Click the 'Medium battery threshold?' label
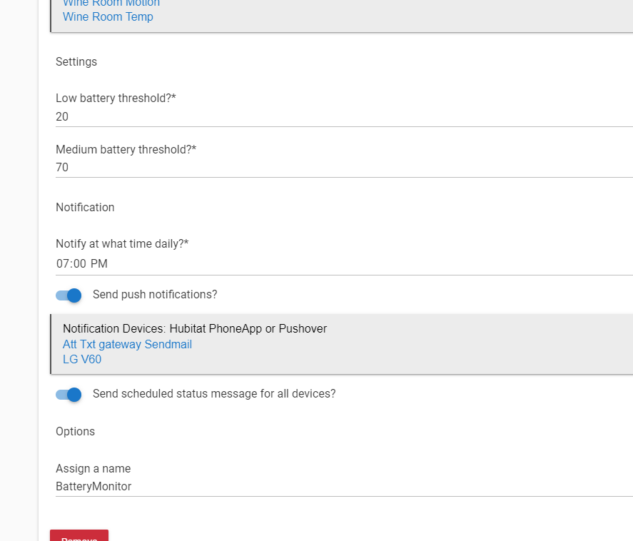This screenshot has height=541, width=633. 126,149
